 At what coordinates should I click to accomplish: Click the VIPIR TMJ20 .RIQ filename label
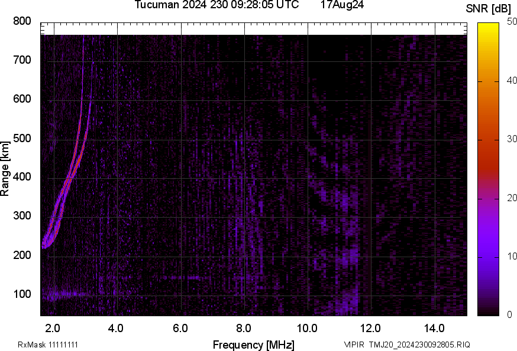point(406,345)
